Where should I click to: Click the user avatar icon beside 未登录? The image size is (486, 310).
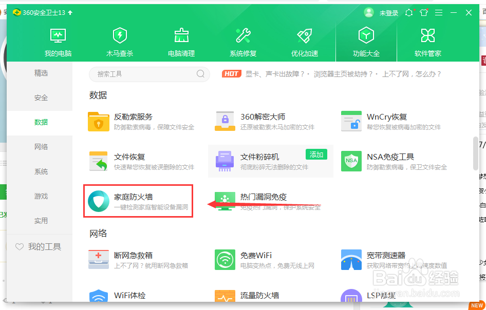[x=369, y=13]
